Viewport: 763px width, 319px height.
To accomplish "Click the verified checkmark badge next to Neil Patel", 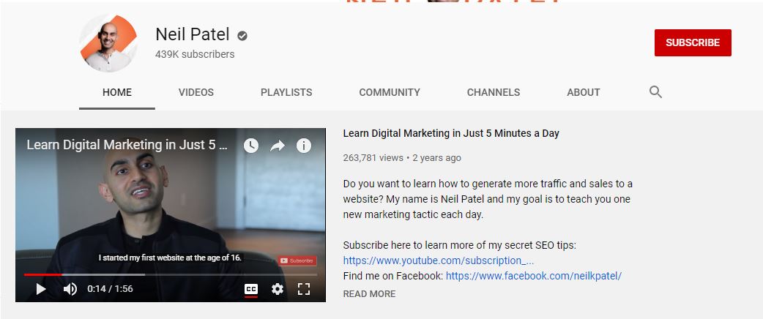I will pyautogui.click(x=242, y=36).
